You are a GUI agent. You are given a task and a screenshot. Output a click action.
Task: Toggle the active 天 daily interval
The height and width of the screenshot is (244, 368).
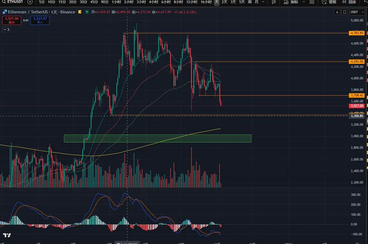pos(217,2)
